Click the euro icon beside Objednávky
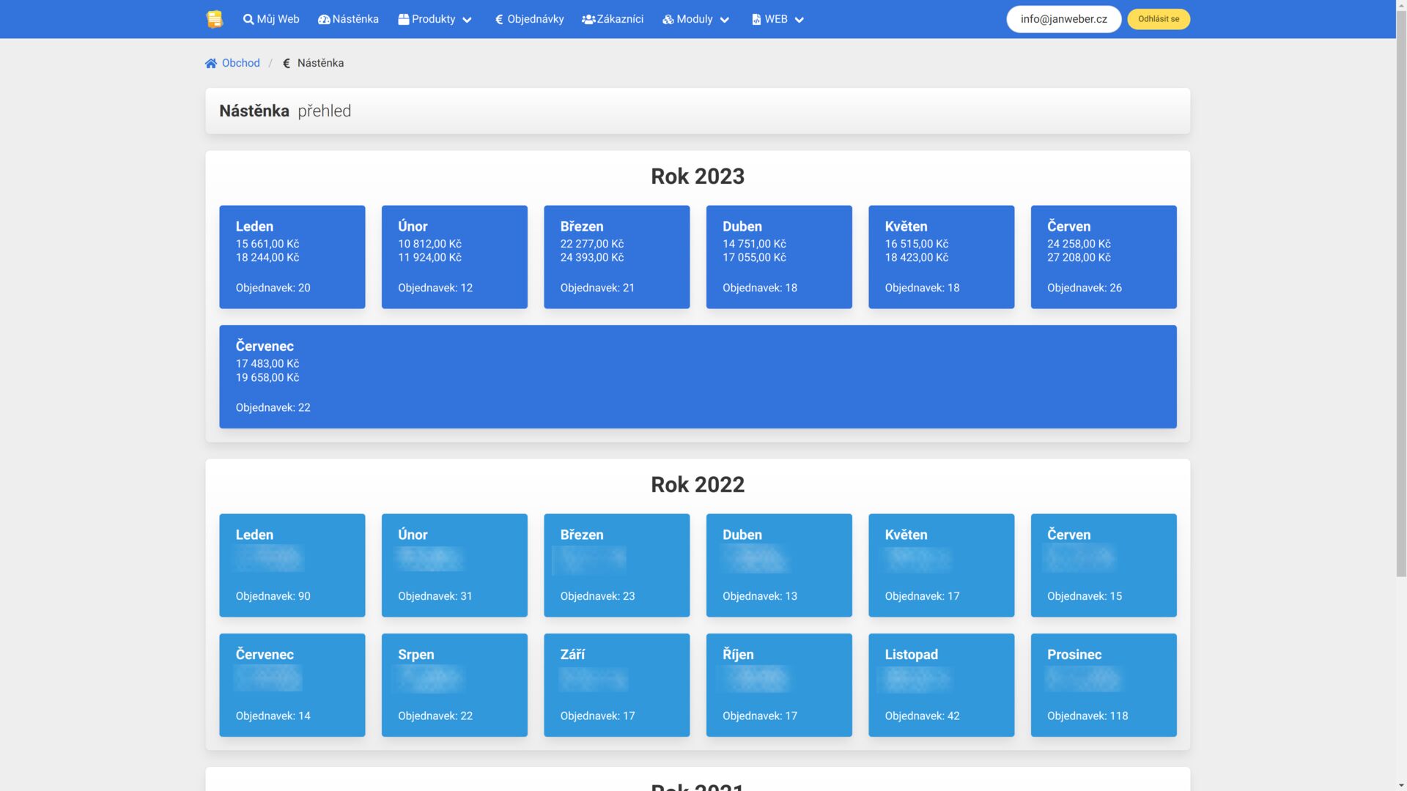Viewport: 1407px width, 791px height. (499, 20)
